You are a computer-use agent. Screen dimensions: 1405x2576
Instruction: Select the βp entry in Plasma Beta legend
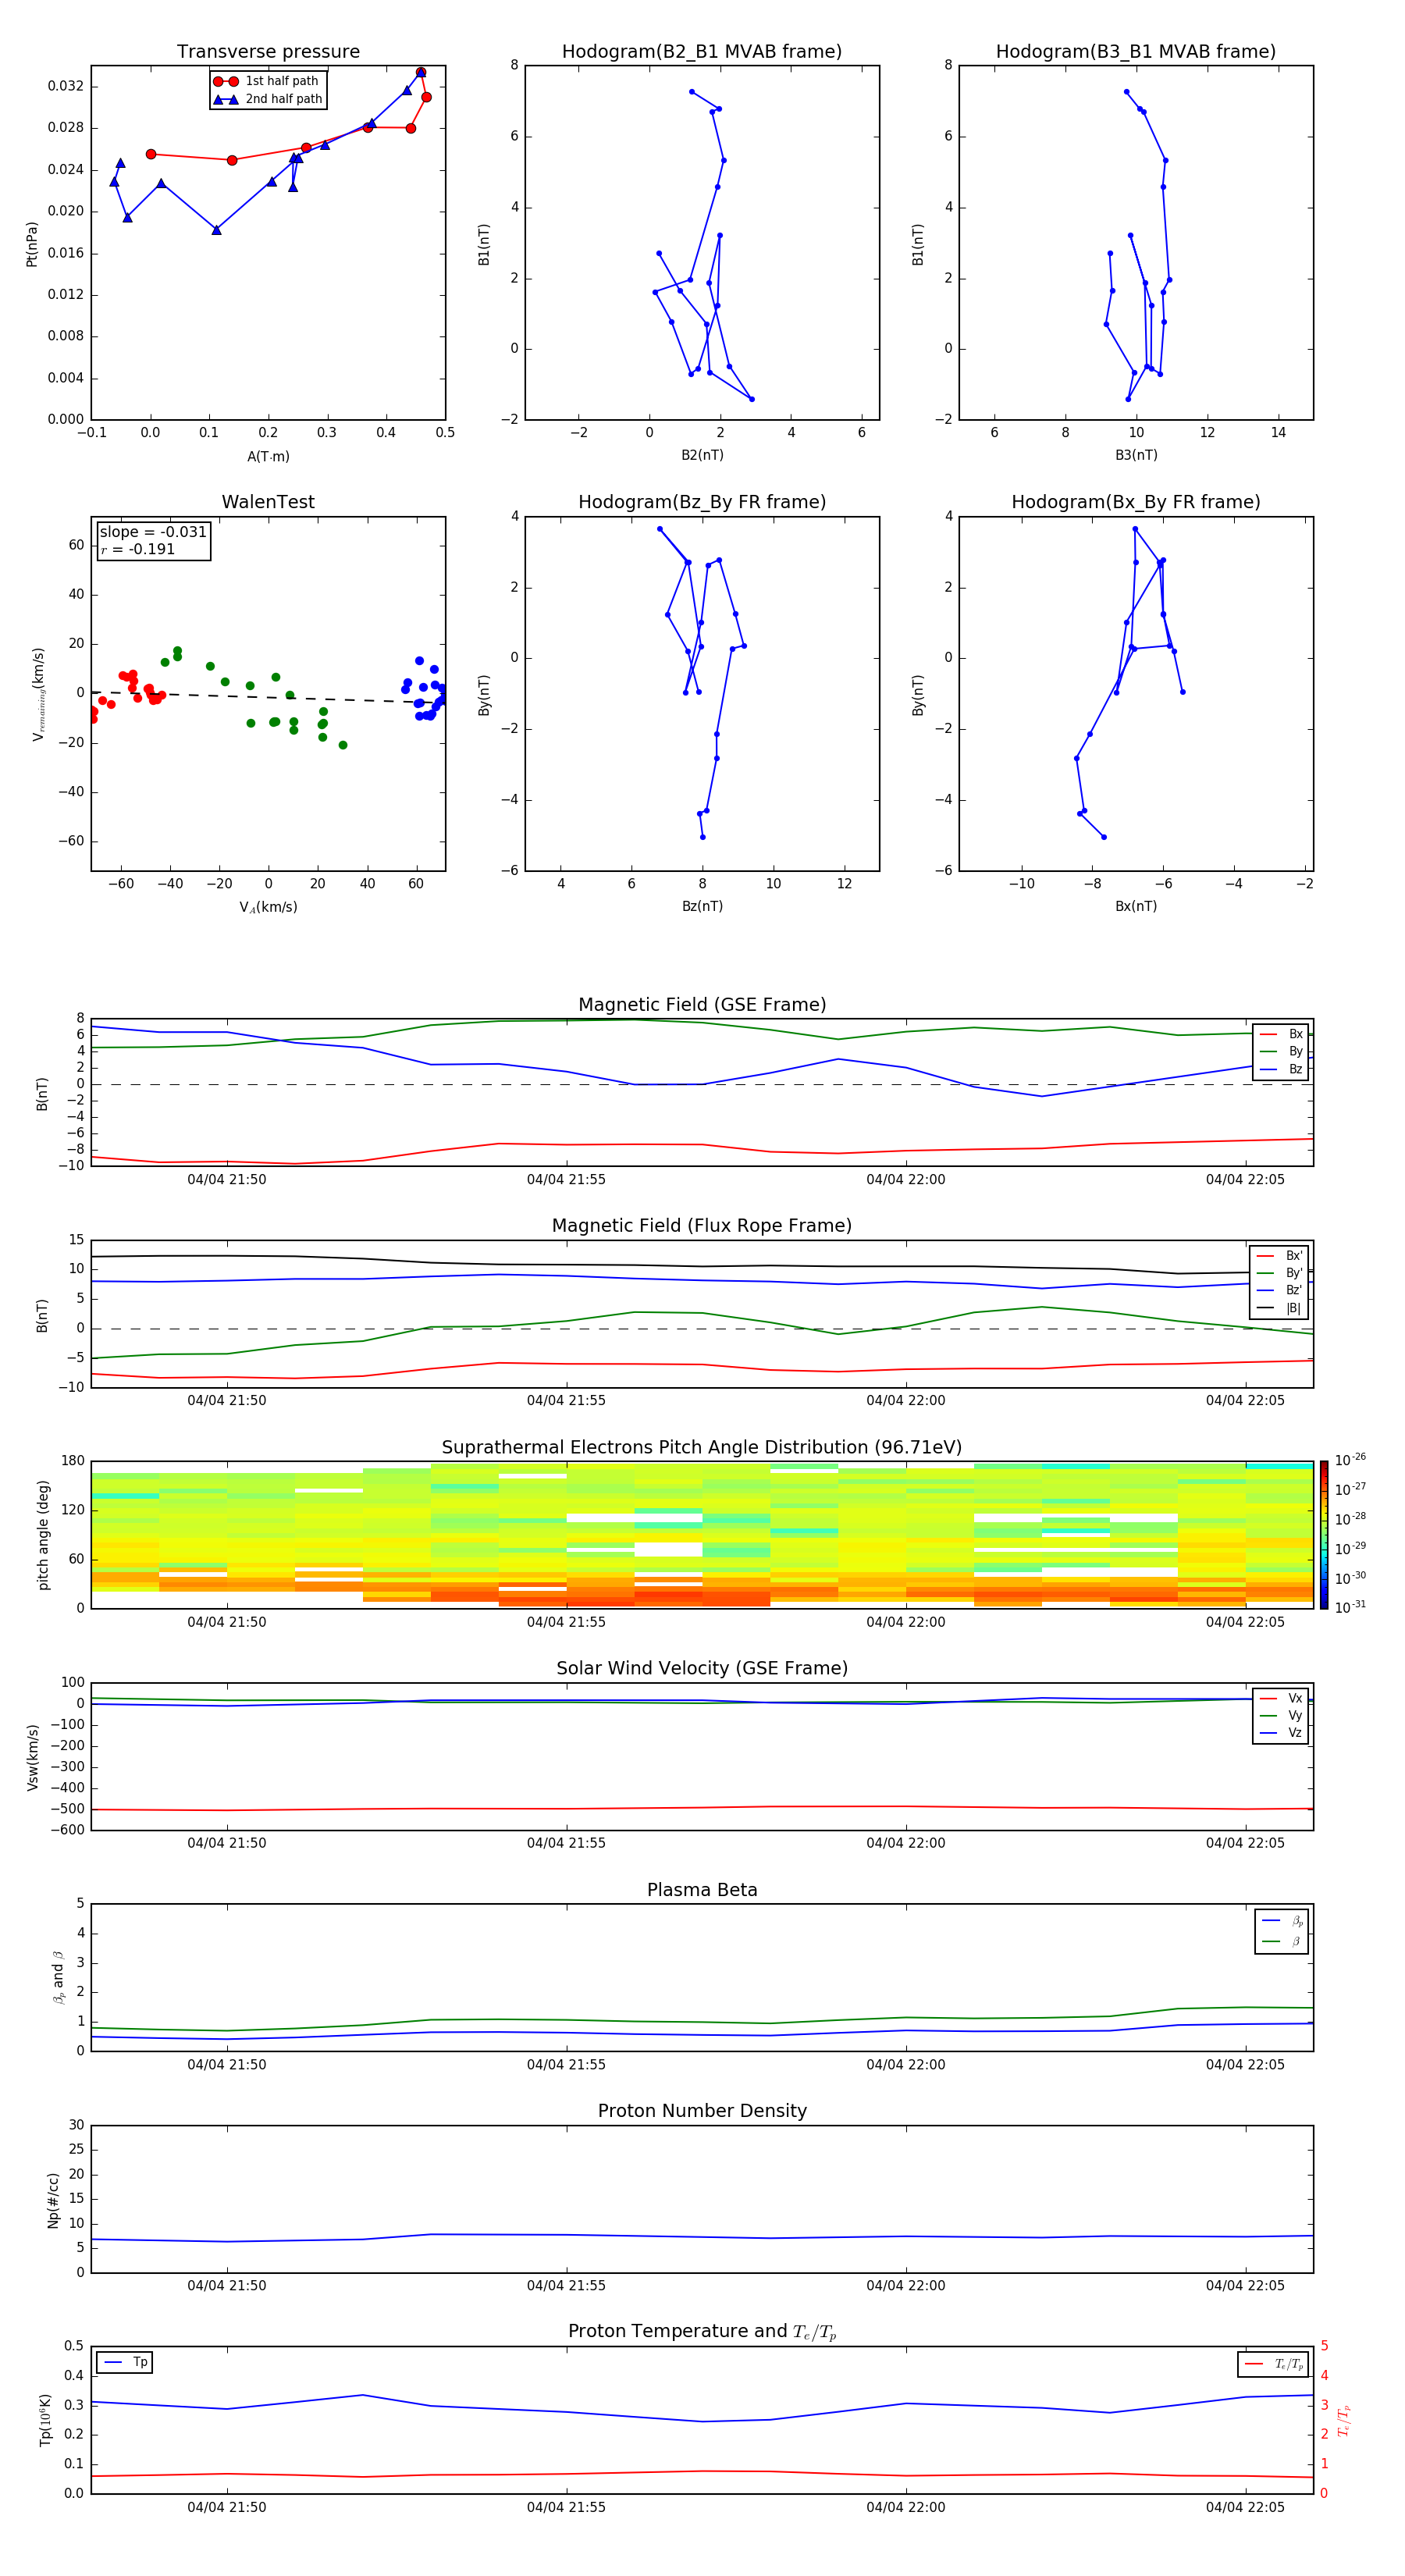click(x=1282, y=1921)
